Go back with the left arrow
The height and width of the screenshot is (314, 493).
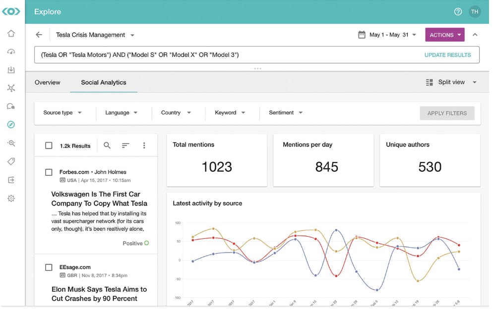click(x=39, y=35)
